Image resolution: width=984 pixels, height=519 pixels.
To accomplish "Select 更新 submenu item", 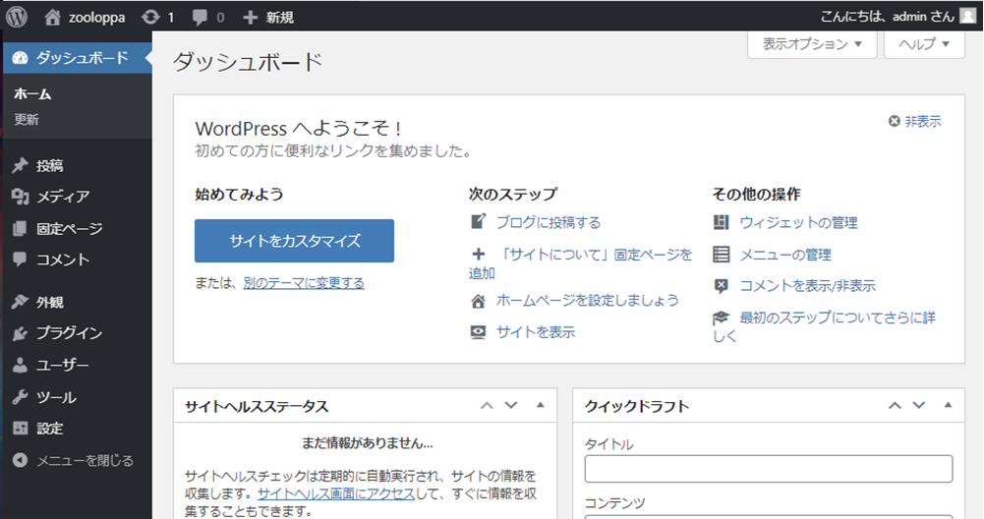I will pos(27,119).
